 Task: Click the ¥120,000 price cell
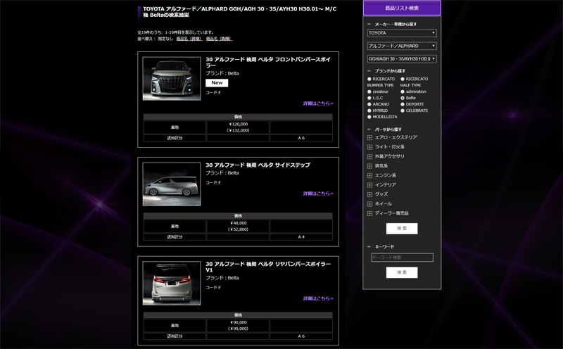[238, 127]
